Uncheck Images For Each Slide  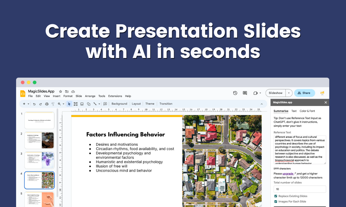[275, 201]
